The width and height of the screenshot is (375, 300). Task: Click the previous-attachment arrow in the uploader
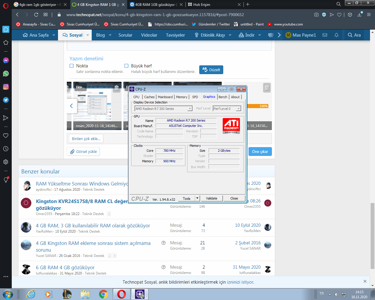71,106
